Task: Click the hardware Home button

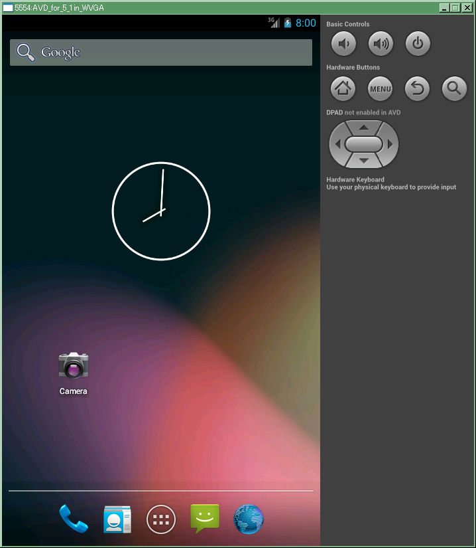Action: [343, 89]
